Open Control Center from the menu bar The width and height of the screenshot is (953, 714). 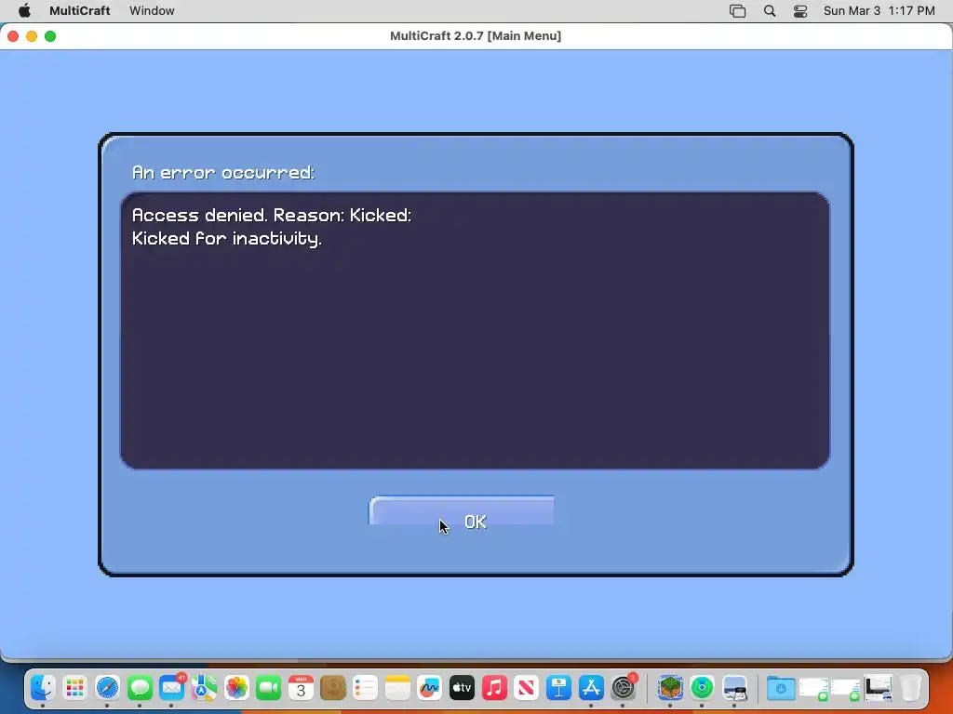click(800, 11)
